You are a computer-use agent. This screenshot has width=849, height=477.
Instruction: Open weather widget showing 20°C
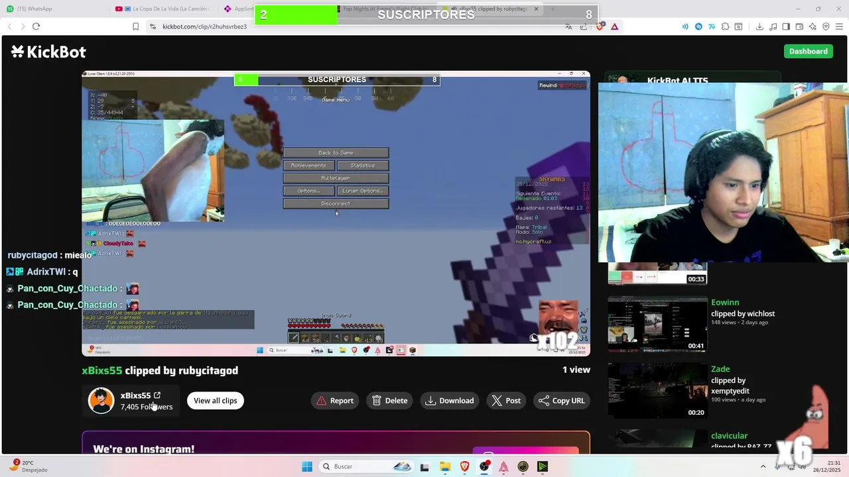[28, 466]
